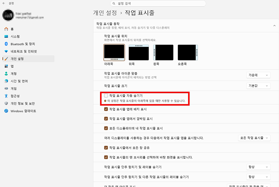Click the 홈 house icon

click(x=6, y=29)
